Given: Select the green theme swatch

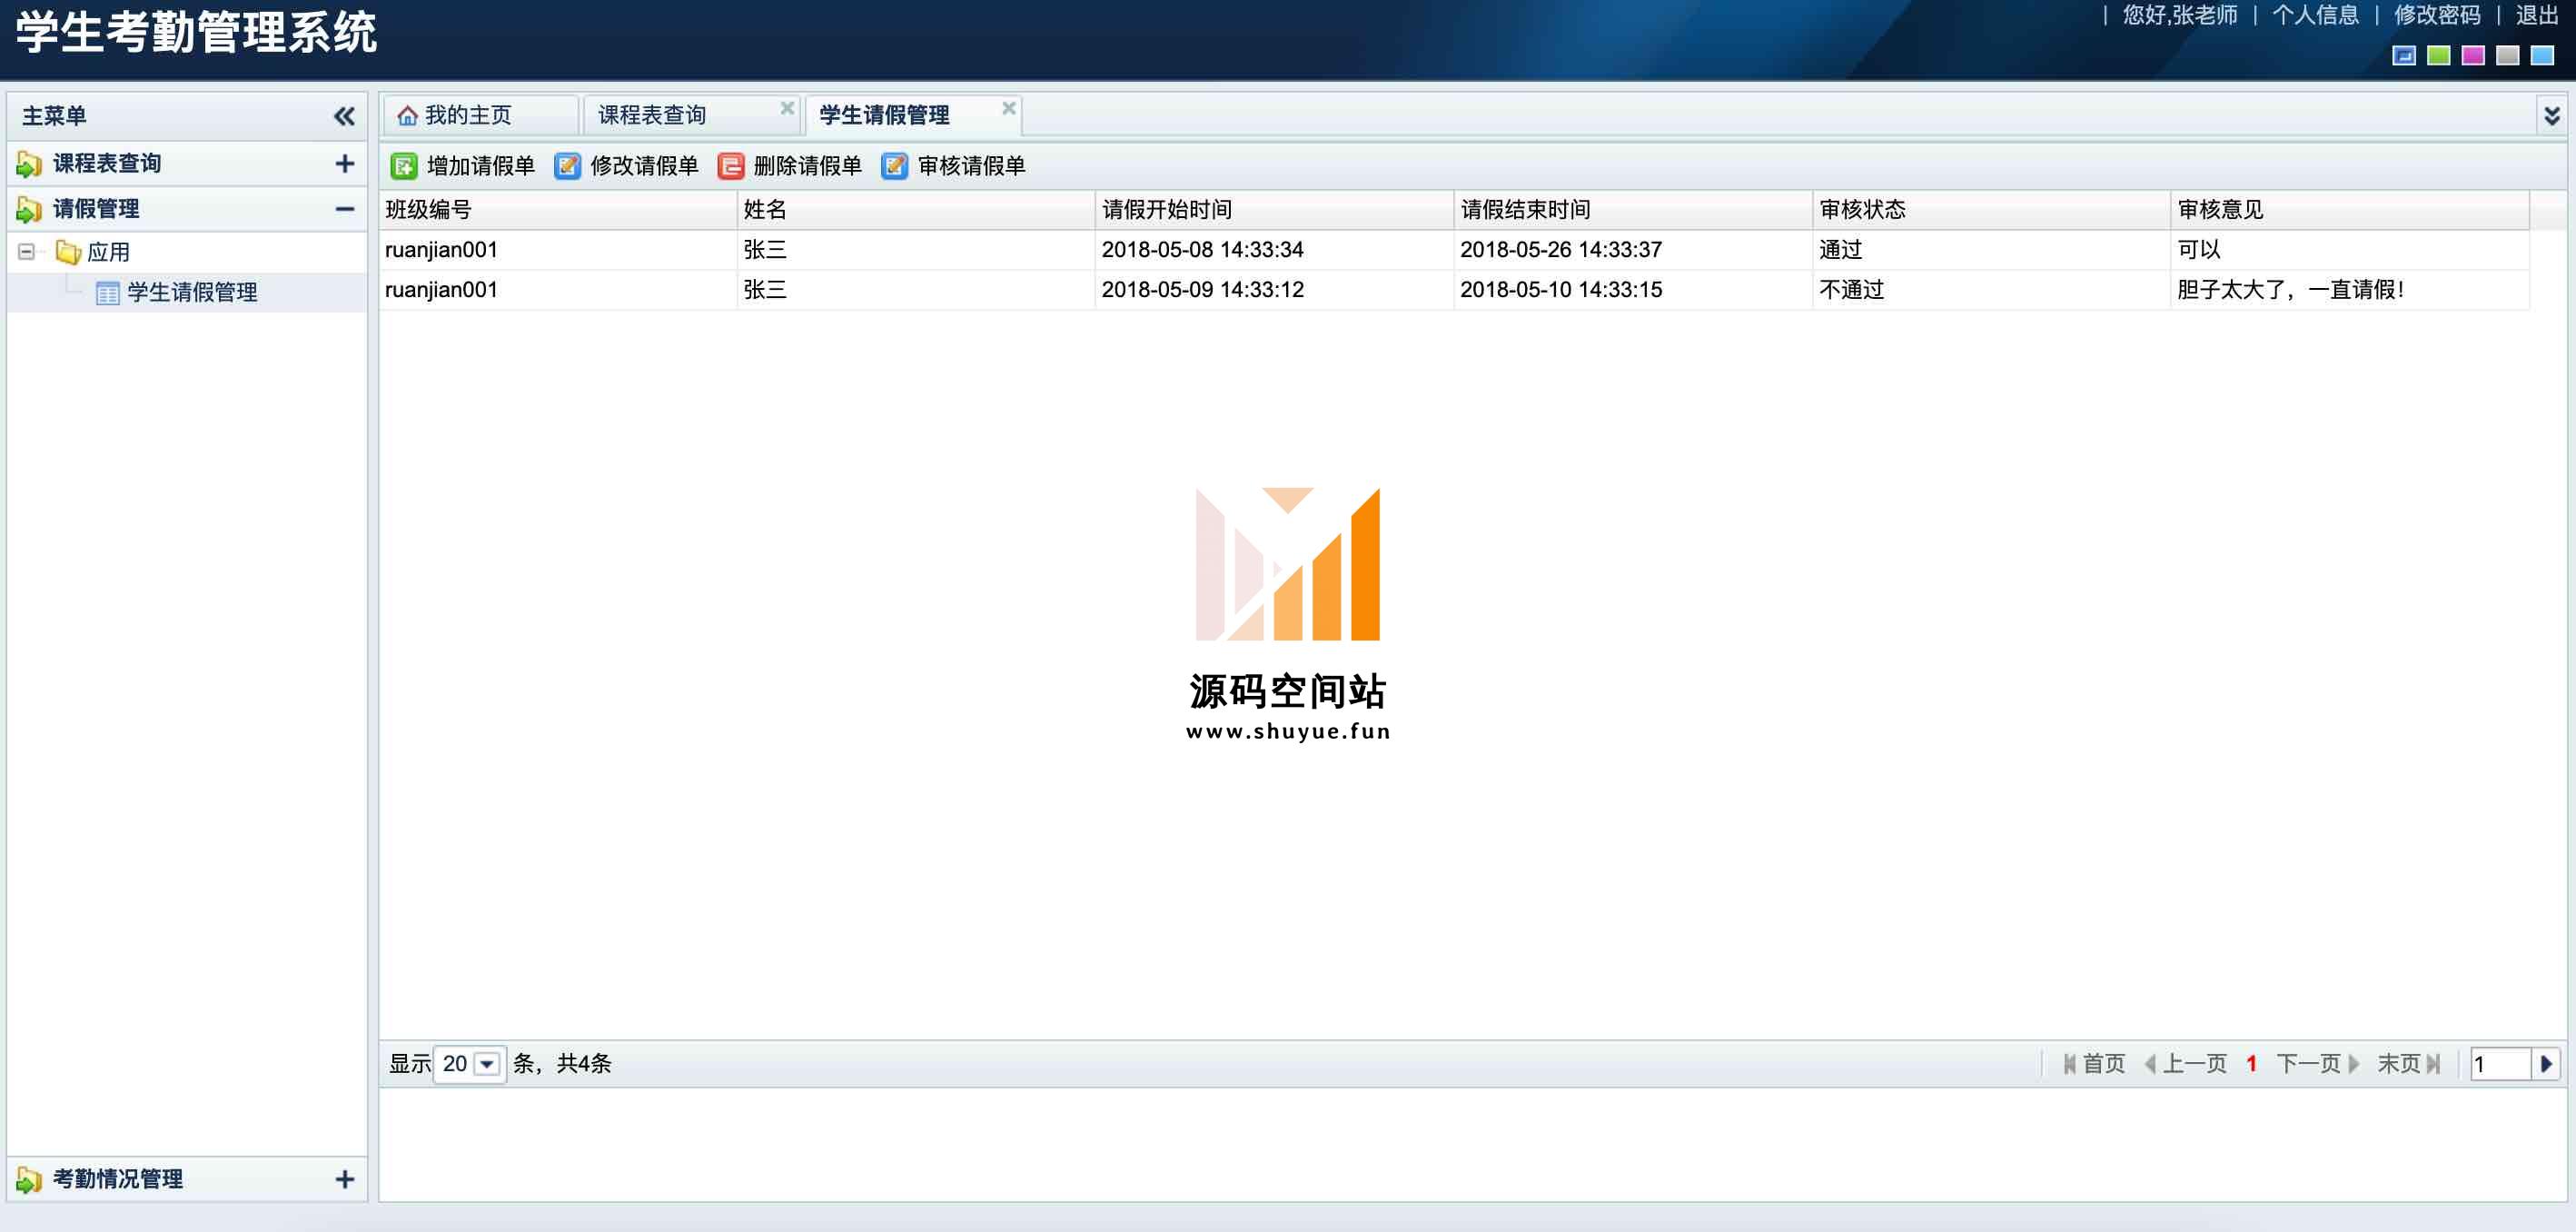Looking at the screenshot, I should (2439, 56).
